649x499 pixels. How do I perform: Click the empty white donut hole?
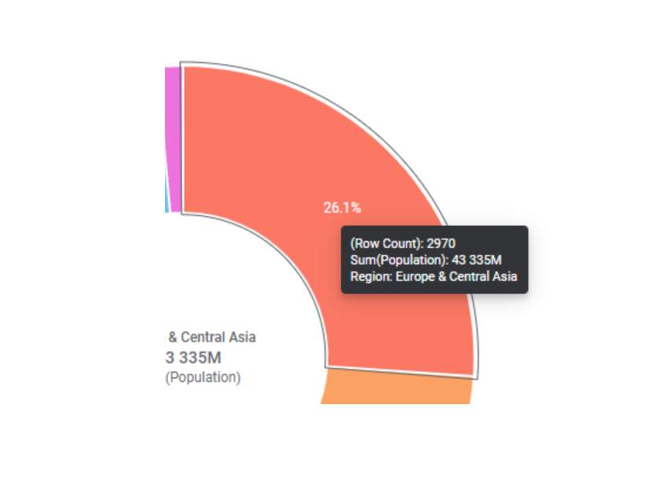pos(232,281)
